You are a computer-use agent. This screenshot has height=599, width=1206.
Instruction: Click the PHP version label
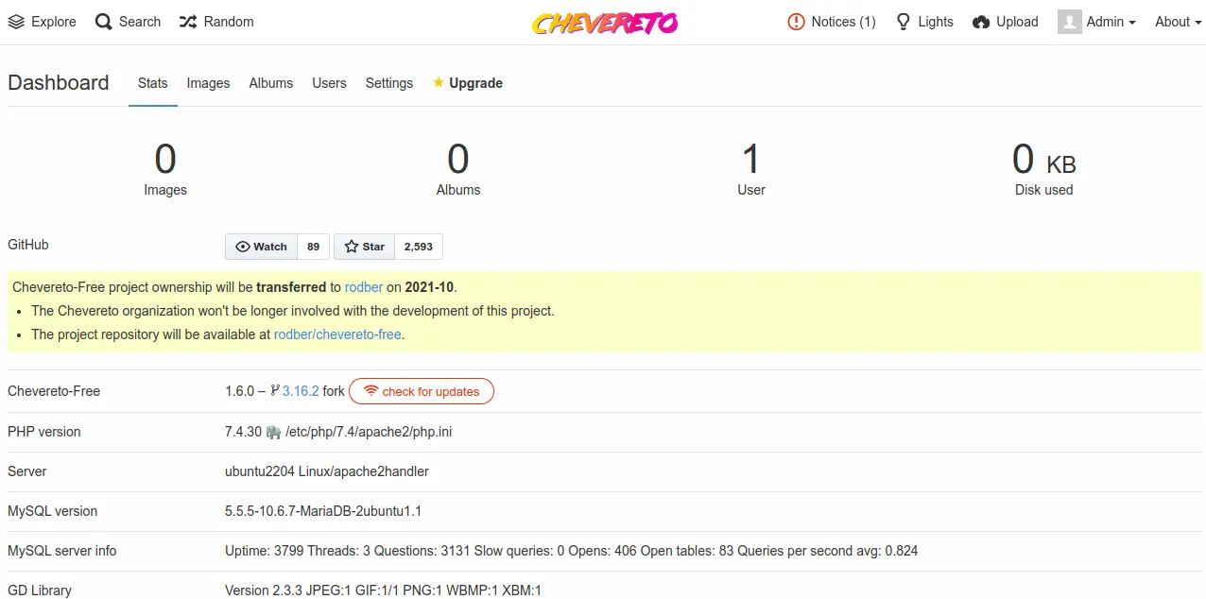44,432
